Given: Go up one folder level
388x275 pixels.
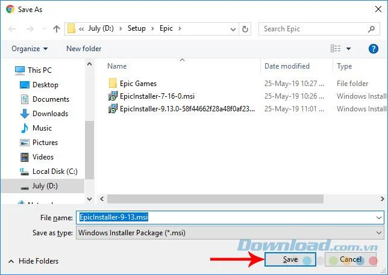Looking at the screenshot, I should [x=57, y=29].
